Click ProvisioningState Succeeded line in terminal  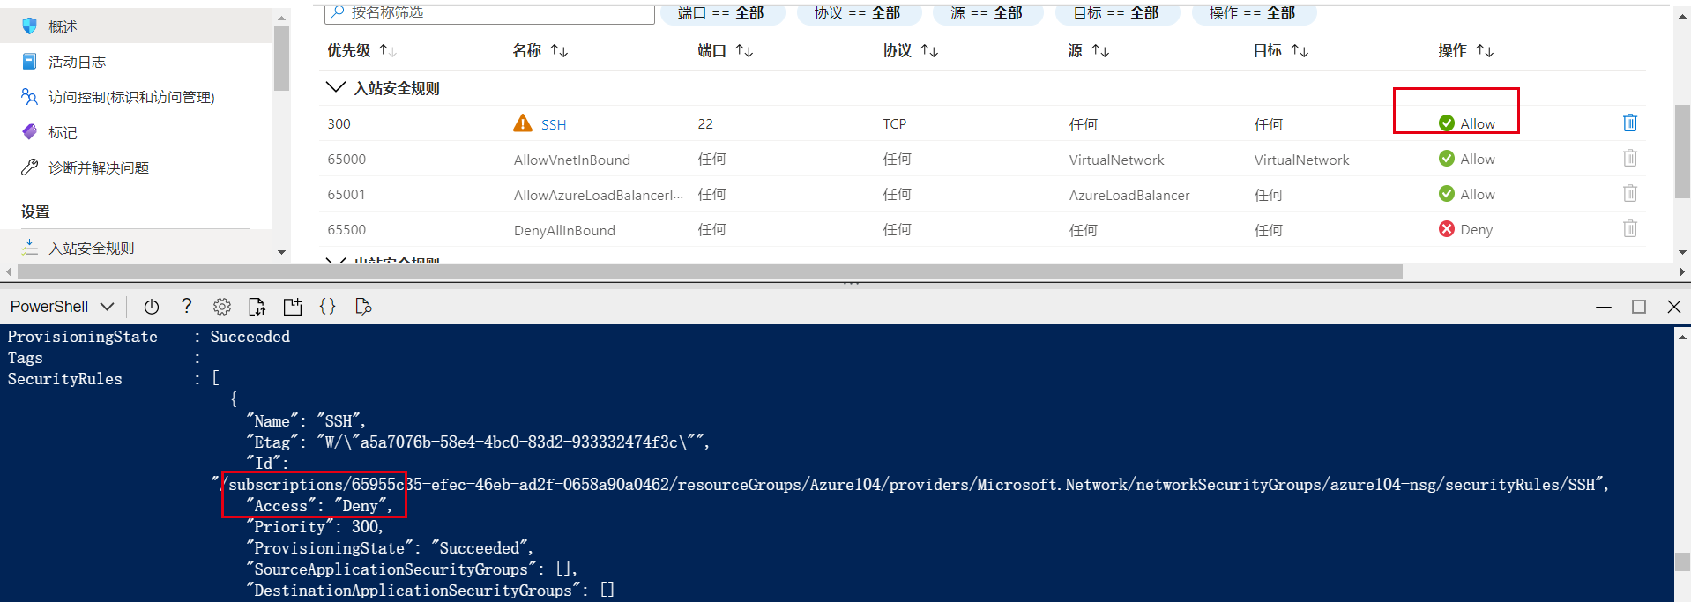tap(148, 337)
